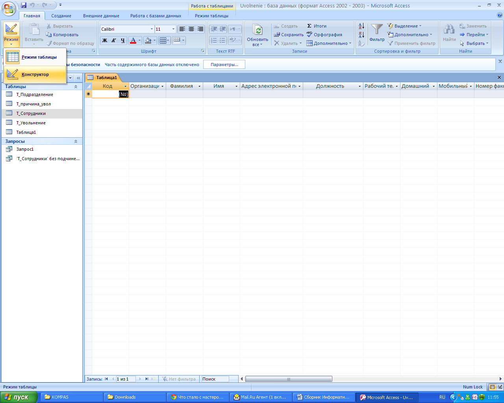Go to last record navigation button
The image size is (504, 403).
[146, 379]
